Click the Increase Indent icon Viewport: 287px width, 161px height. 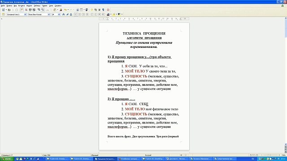[x=104, y=14]
